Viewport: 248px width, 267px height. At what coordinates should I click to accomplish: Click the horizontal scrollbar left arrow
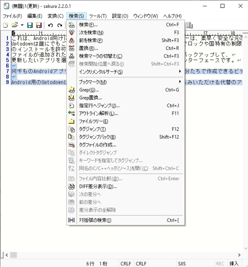coord(7,255)
